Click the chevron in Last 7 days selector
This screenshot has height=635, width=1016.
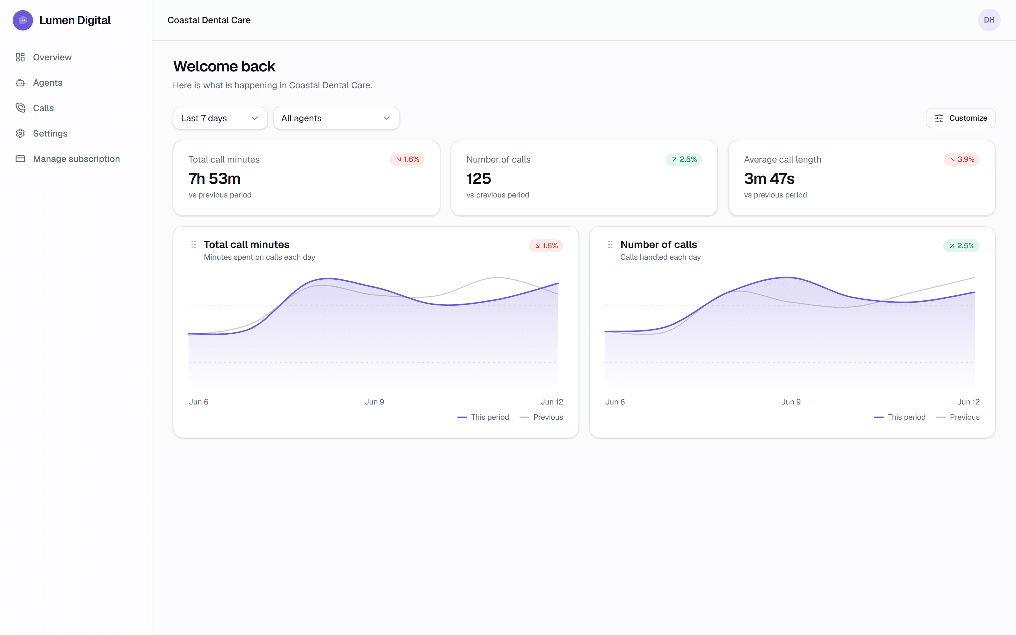(254, 118)
